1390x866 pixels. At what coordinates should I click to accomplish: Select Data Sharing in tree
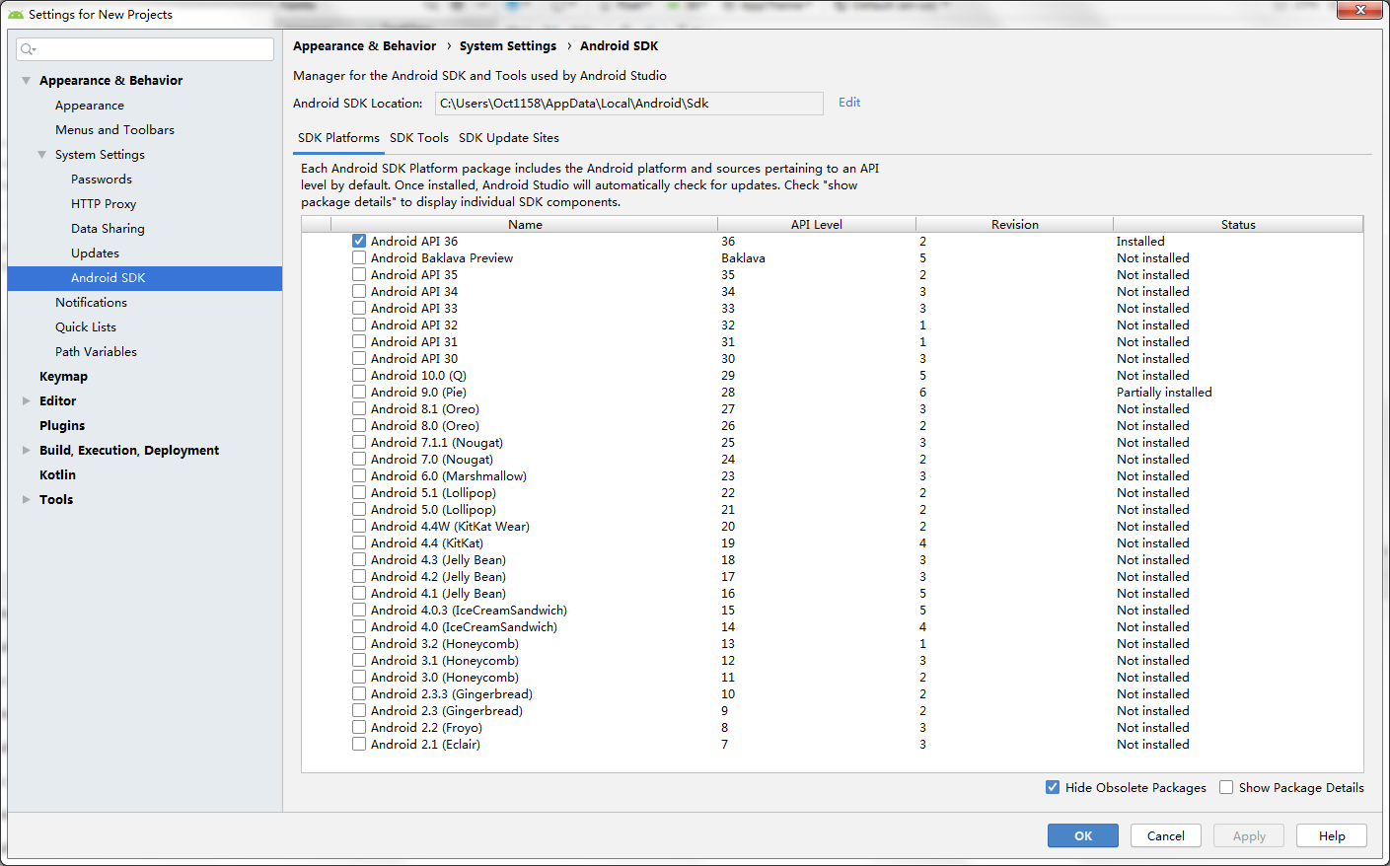point(108,229)
